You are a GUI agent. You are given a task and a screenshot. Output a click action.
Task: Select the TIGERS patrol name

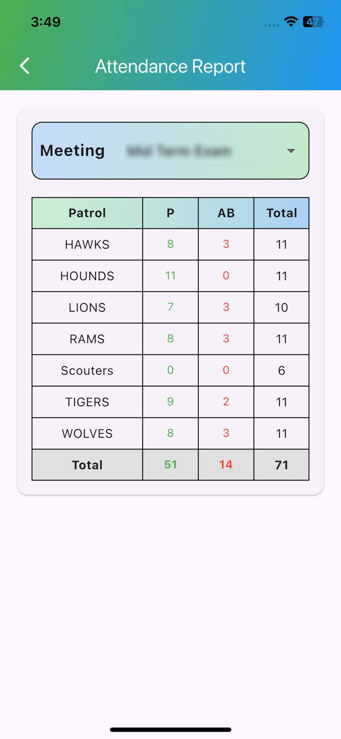tap(87, 402)
